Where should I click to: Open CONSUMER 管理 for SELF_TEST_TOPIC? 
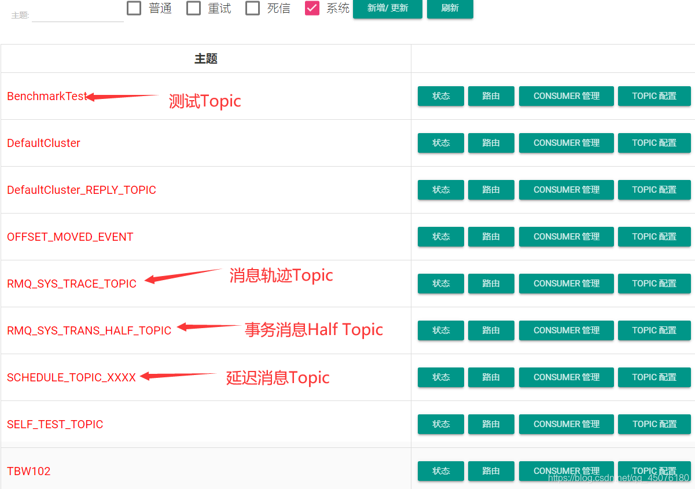point(567,424)
